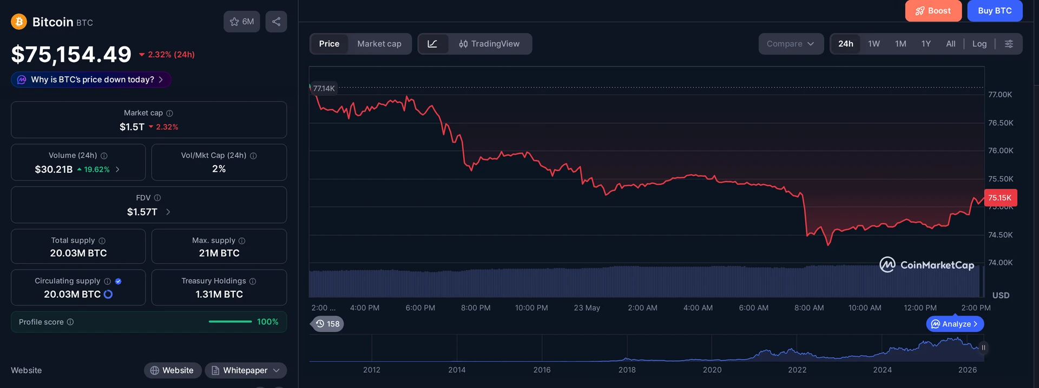The image size is (1039, 388).
Task: Open the share icon button
Action: coord(276,22)
